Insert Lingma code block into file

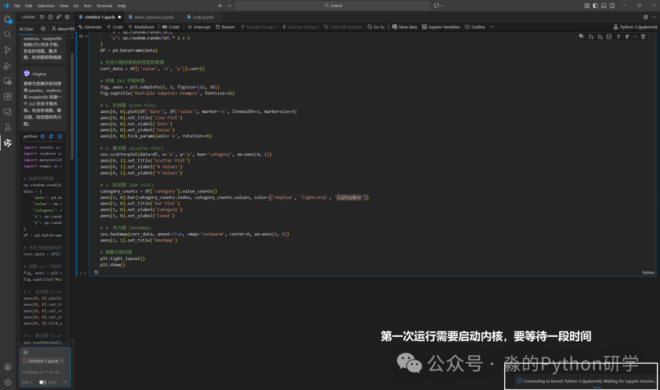[x=43, y=136]
